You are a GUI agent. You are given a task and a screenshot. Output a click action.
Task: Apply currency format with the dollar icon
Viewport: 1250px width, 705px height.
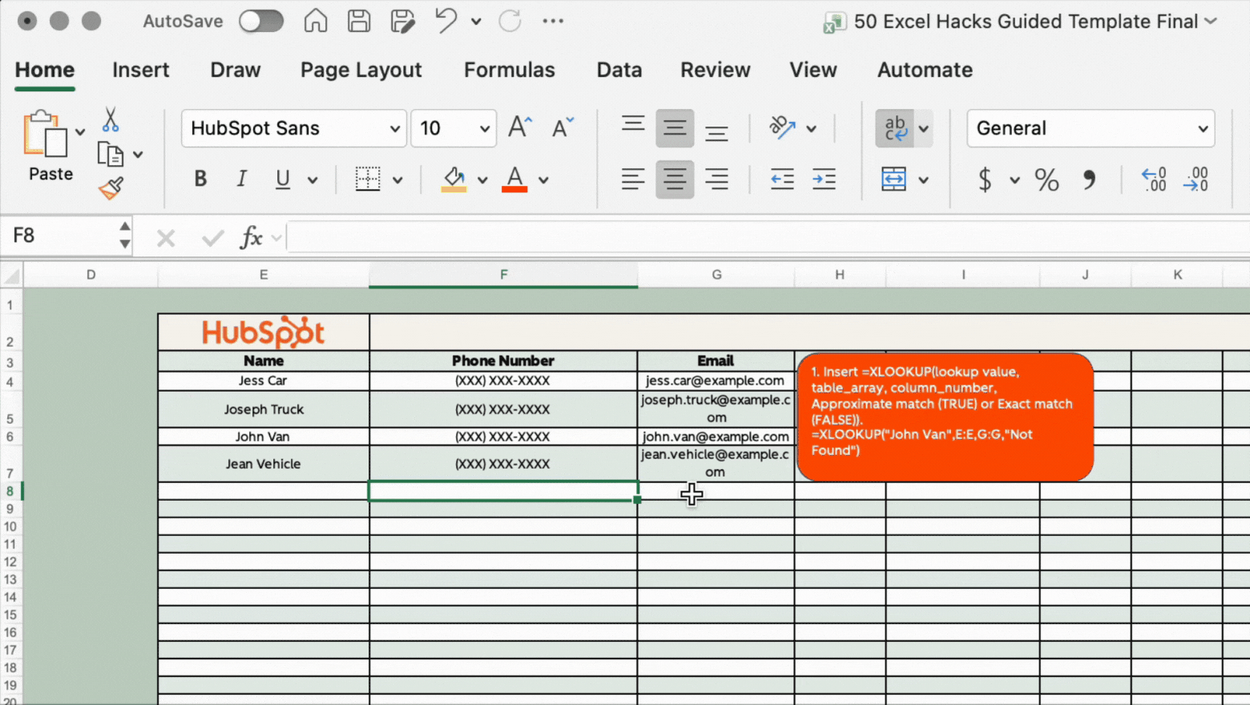point(984,179)
